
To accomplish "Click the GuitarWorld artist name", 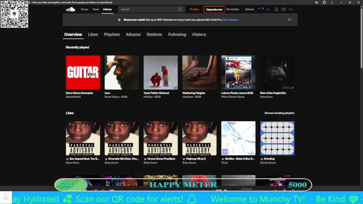I will 73,97.
